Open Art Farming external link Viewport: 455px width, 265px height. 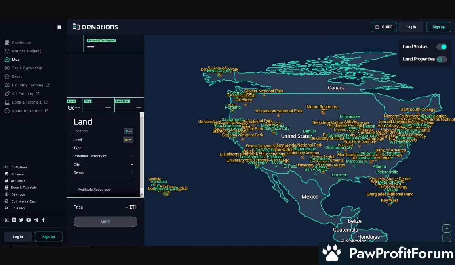[x=22, y=93]
